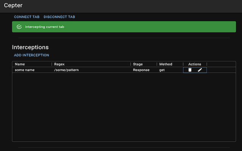
Task: Select the 'get' method cell
Action: click(x=162, y=70)
